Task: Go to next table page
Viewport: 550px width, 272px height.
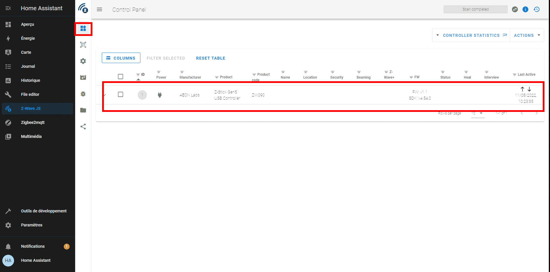Action: [x=537, y=113]
